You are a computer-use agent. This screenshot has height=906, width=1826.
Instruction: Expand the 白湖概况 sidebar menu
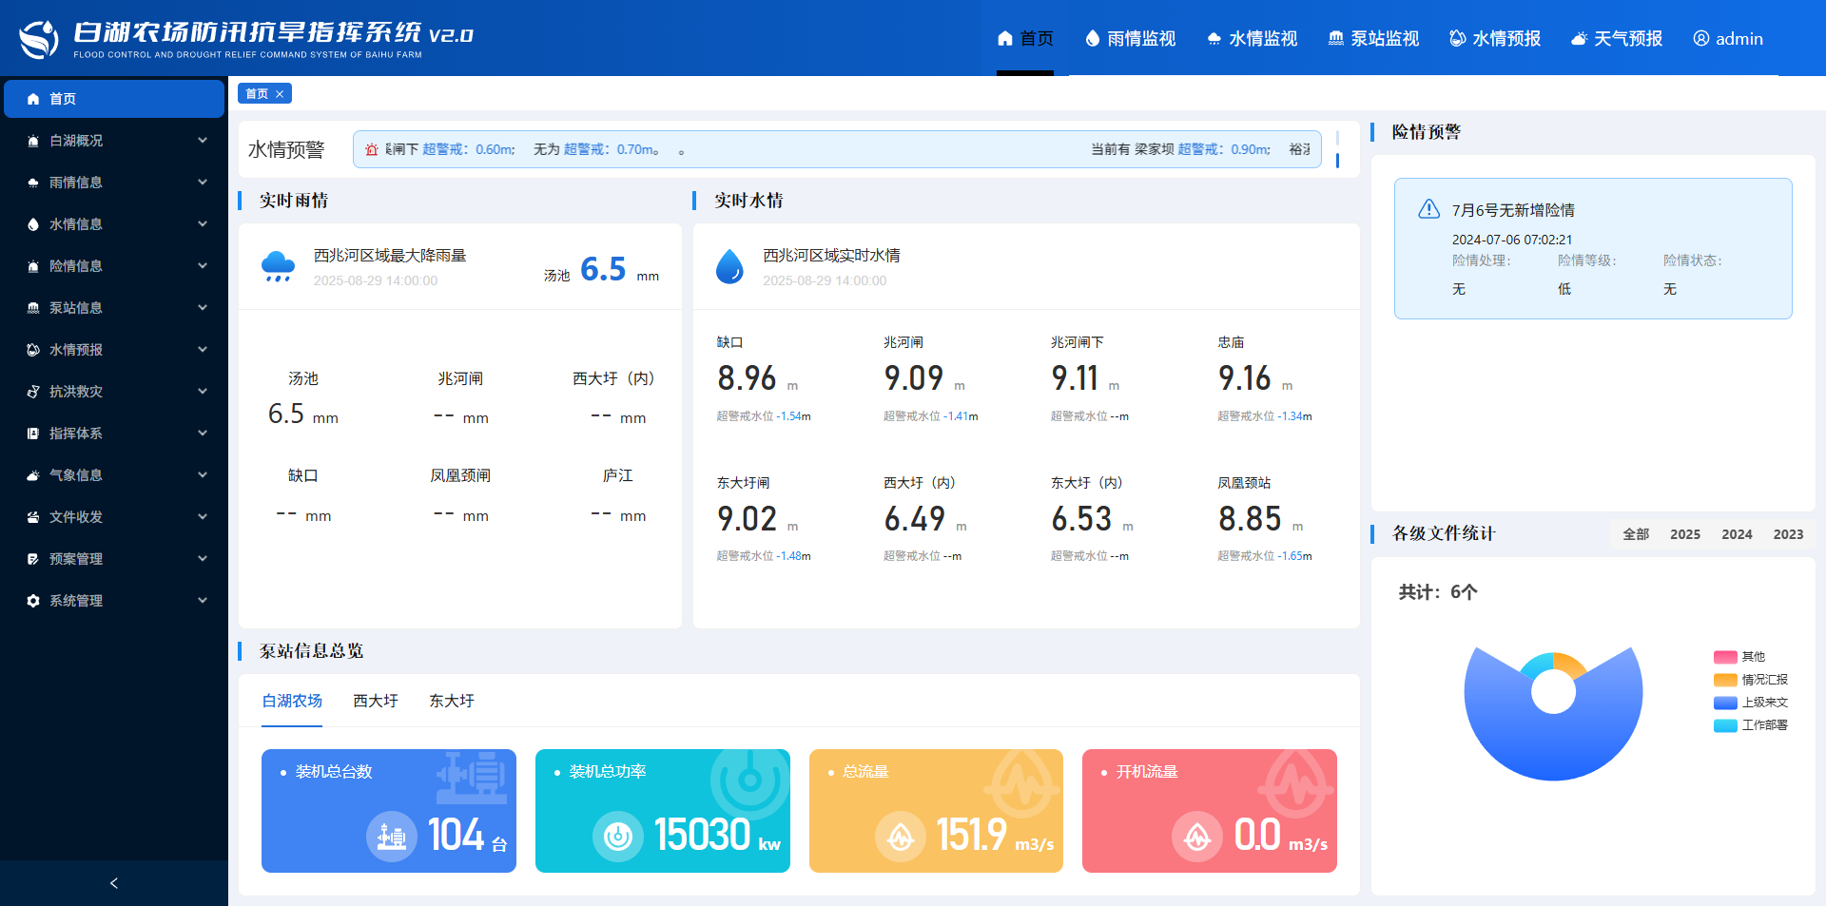pos(114,141)
